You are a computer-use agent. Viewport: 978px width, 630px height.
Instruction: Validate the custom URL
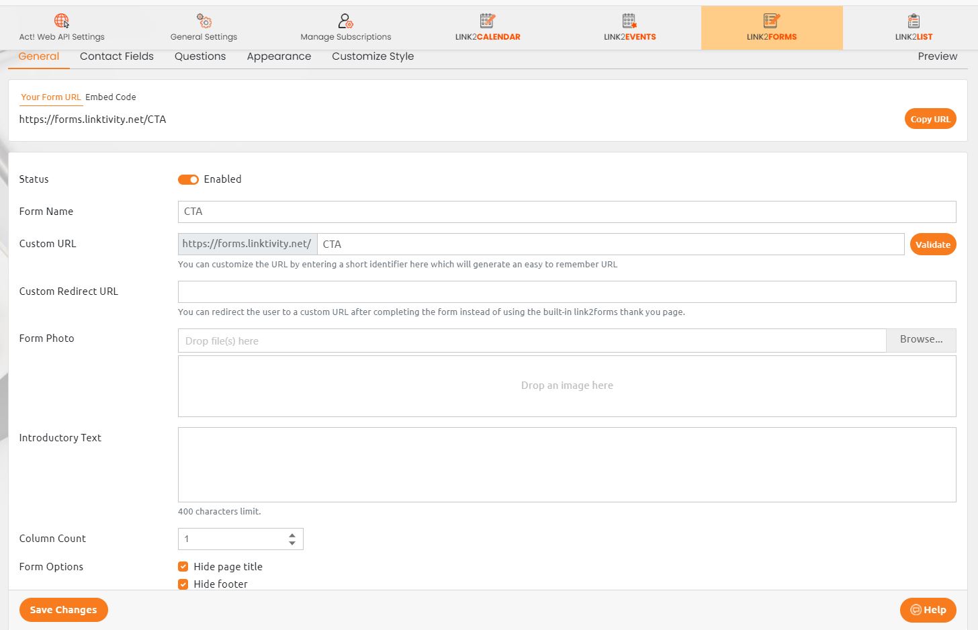(932, 244)
